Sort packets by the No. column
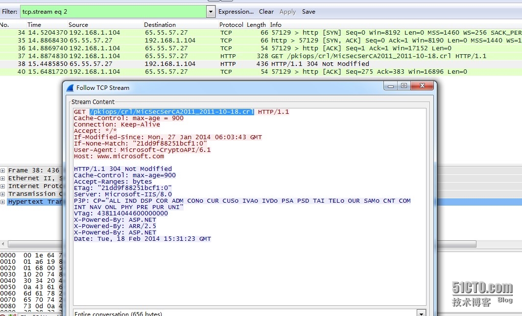Viewport: 522px width, 316px height. [5, 24]
